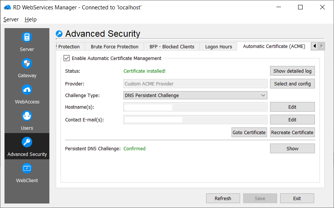Screen dimensions: 334x208
Task: Click the app cloud icon in title bar
Action: pos(7,7)
